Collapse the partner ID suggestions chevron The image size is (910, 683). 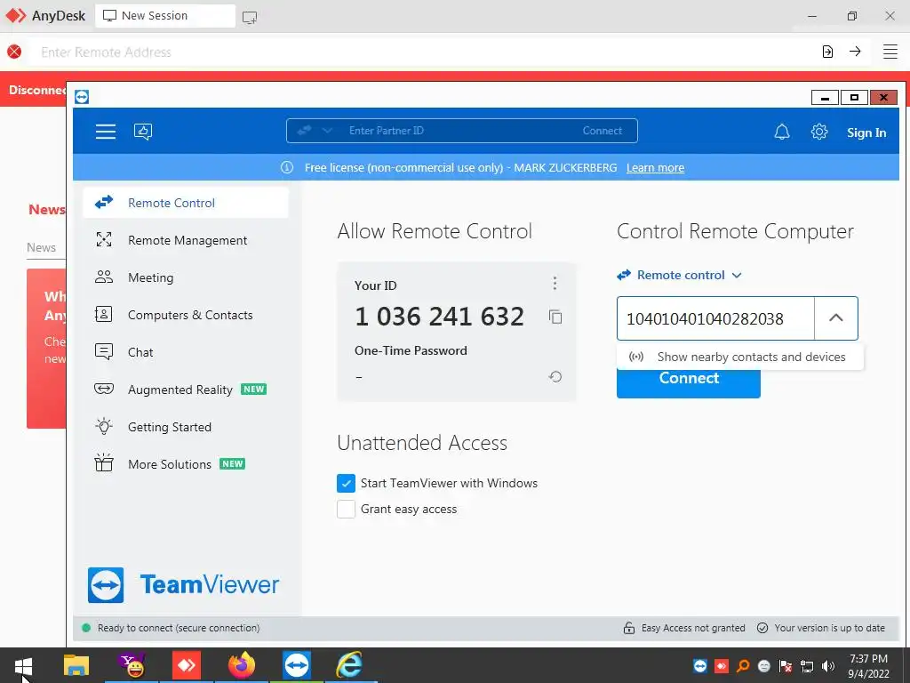(x=835, y=318)
